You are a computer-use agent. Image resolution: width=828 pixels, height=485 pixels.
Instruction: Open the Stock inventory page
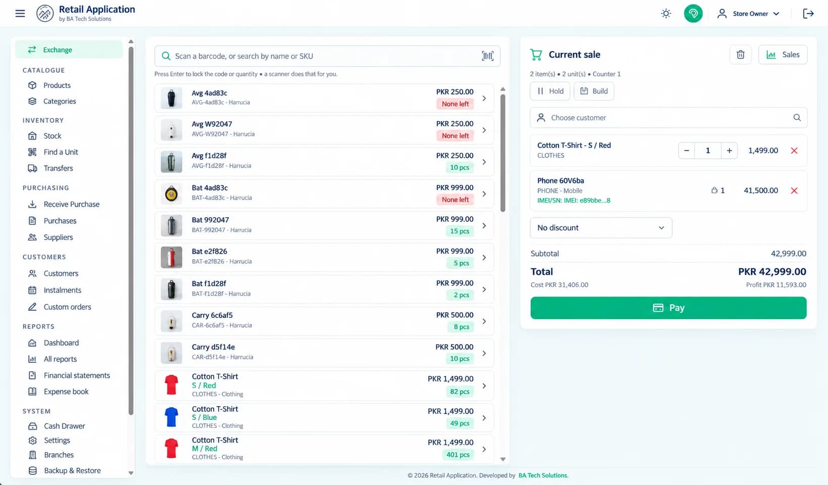[x=52, y=136]
